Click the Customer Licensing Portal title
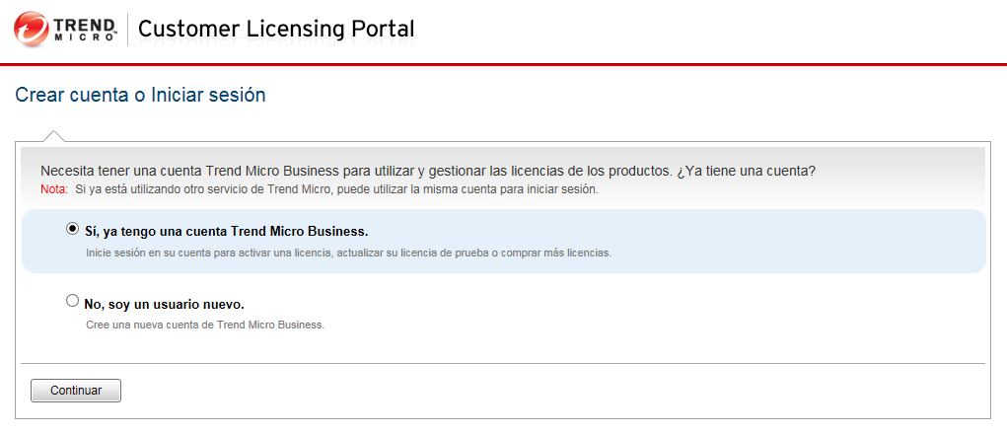This screenshot has width=1007, height=434. [x=276, y=30]
